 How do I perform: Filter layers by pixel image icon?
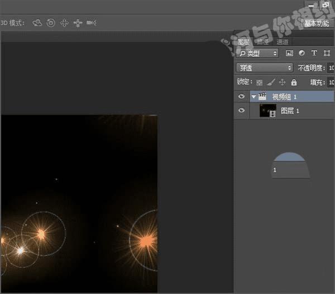click(289, 53)
